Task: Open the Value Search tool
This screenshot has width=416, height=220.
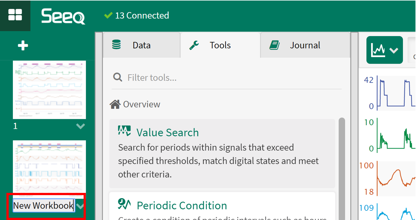Action: (x=167, y=133)
